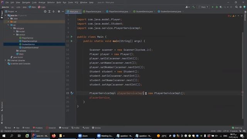Click the editor vertical scrollbar
Viewport: 247px width, 139px height.
click(x=242, y=76)
